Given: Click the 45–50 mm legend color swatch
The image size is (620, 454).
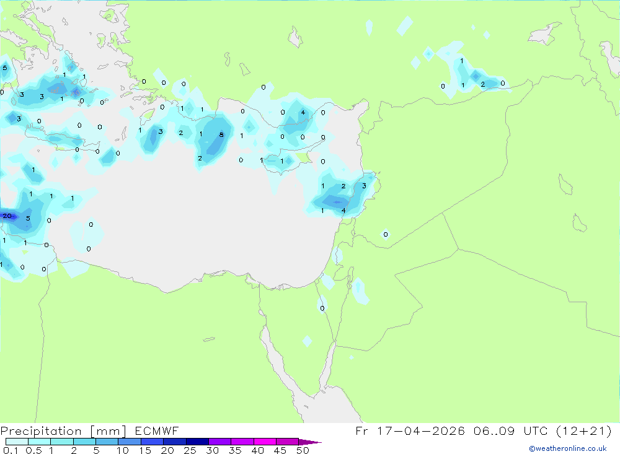Looking at the screenshot, I should coord(287,442).
